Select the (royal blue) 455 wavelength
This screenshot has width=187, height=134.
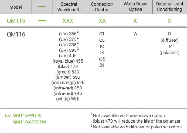pos(68,61)
